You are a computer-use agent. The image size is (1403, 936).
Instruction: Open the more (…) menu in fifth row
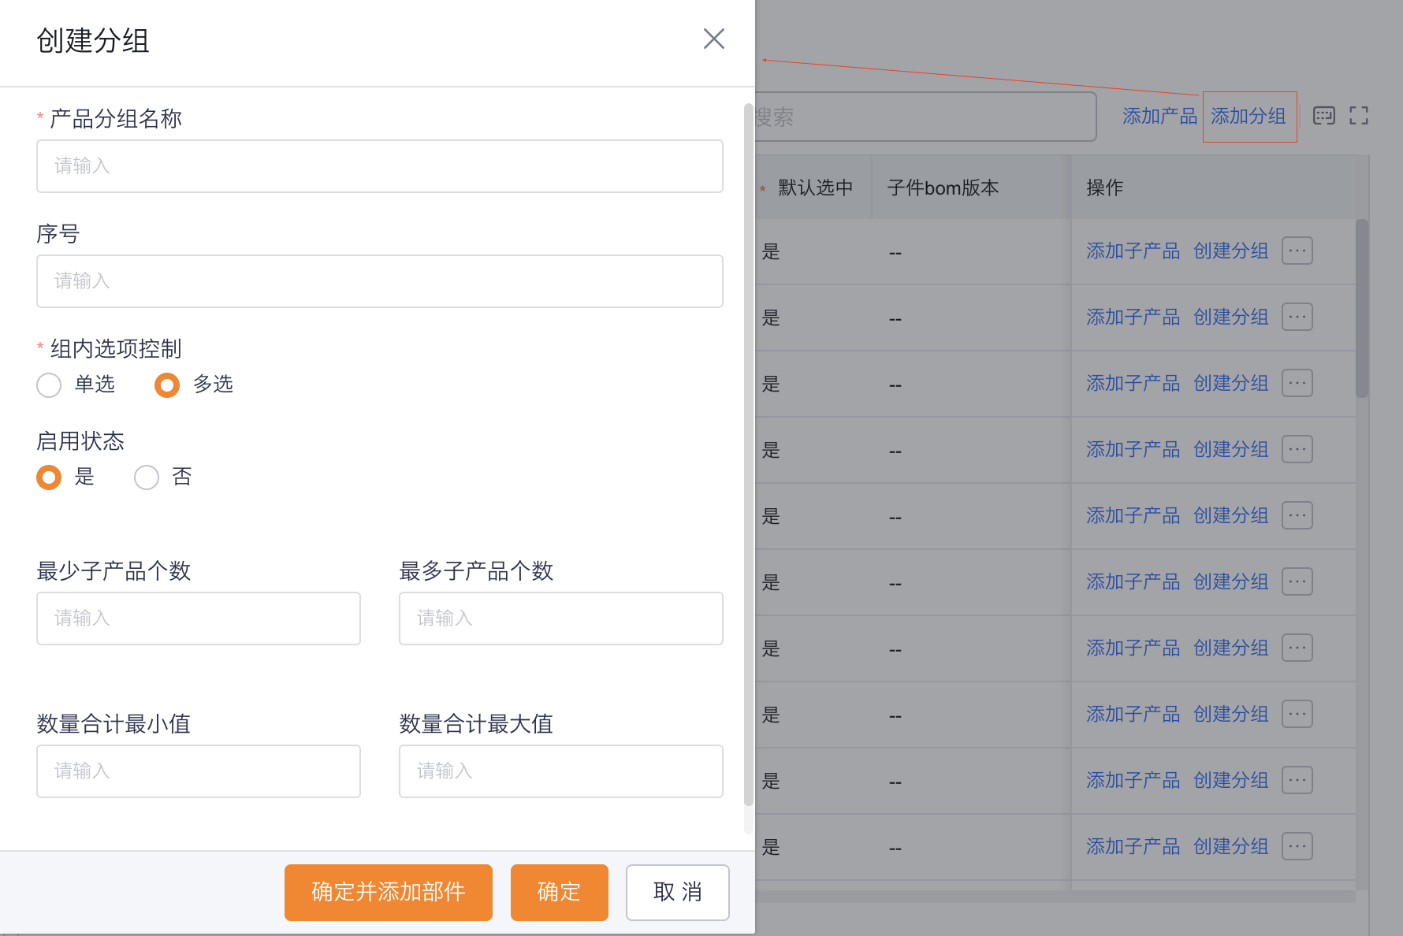1297,515
